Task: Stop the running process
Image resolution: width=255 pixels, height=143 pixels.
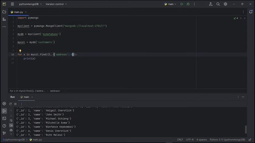Action: point(16,104)
